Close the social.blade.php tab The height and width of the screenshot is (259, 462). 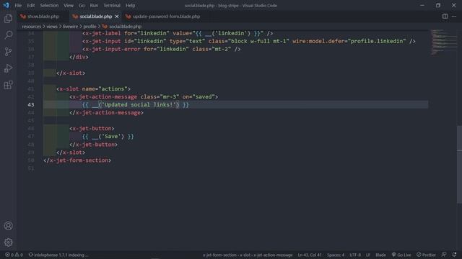pyautogui.click(x=117, y=17)
